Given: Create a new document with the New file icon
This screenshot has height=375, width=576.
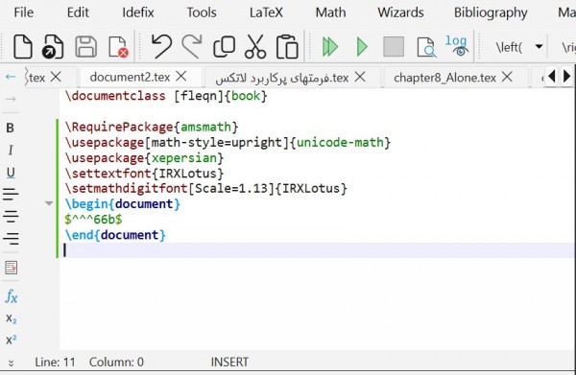Looking at the screenshot, I should pyautogui.click(x=23, y=47).
